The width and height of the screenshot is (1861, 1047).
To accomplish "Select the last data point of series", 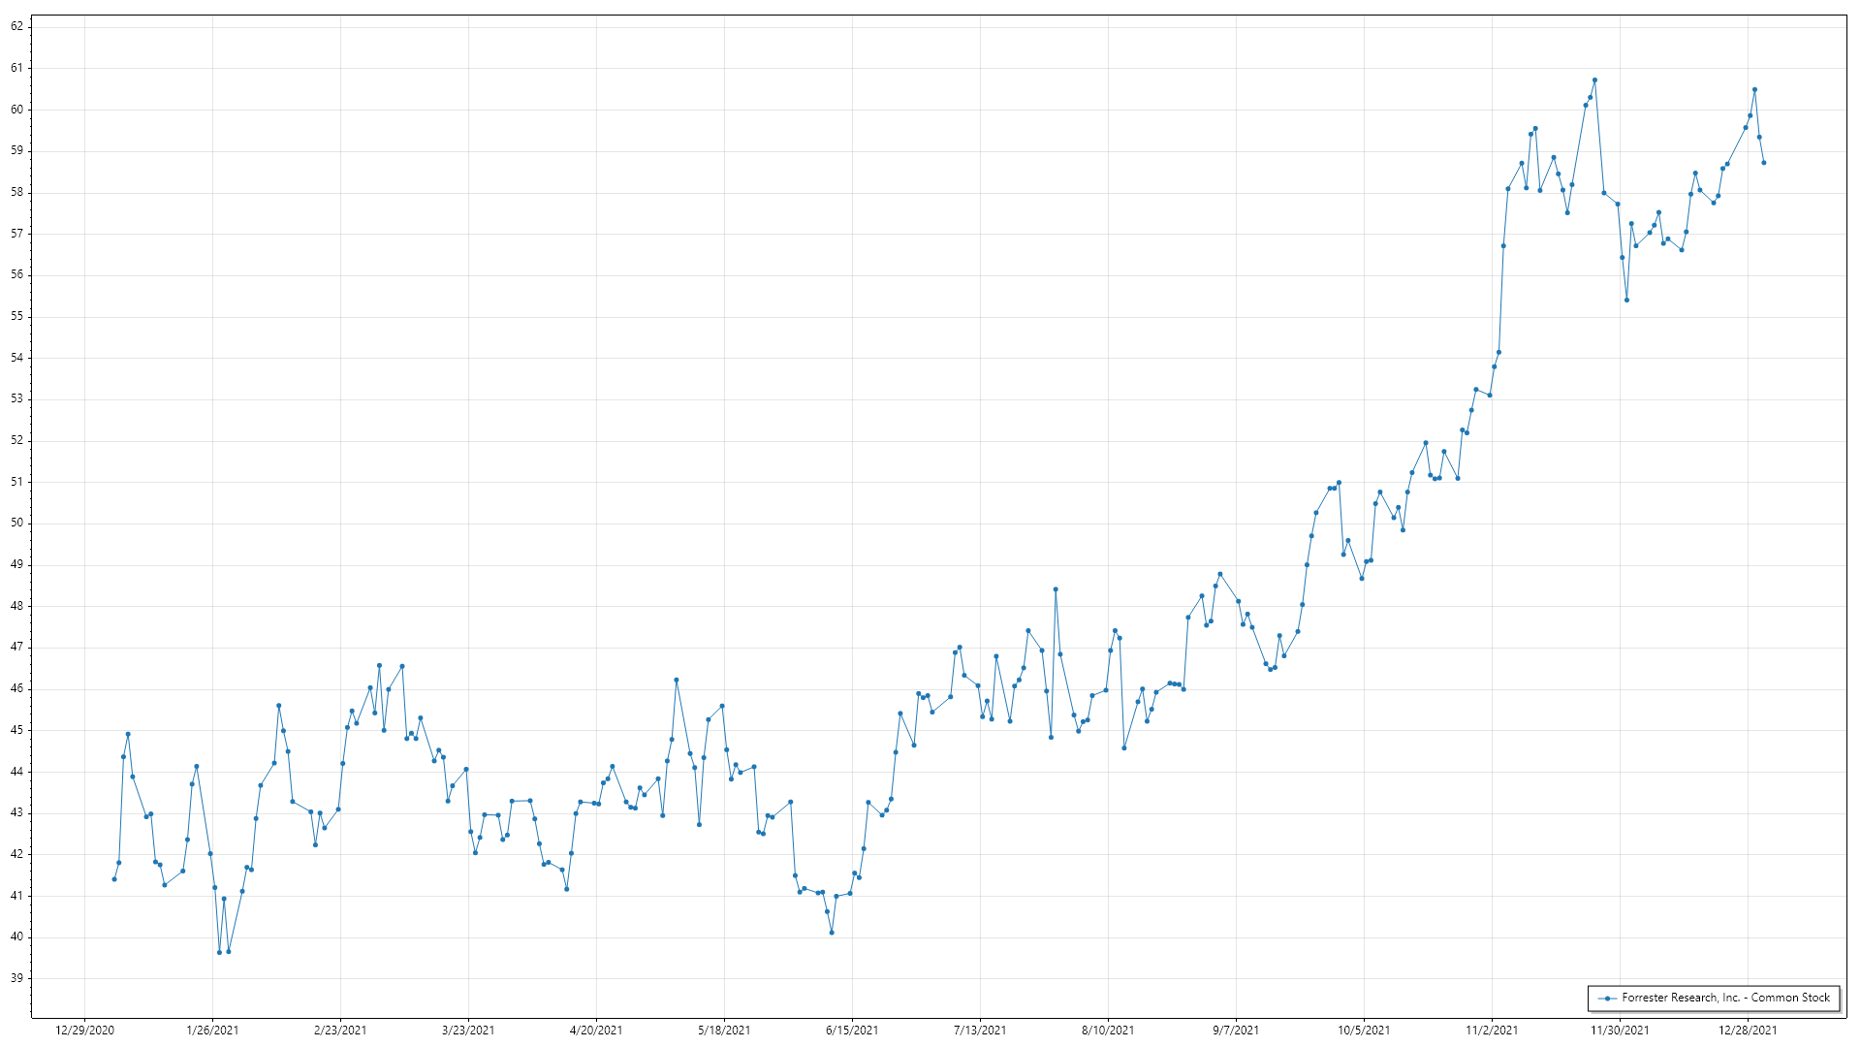I will tap(1764, 163).
